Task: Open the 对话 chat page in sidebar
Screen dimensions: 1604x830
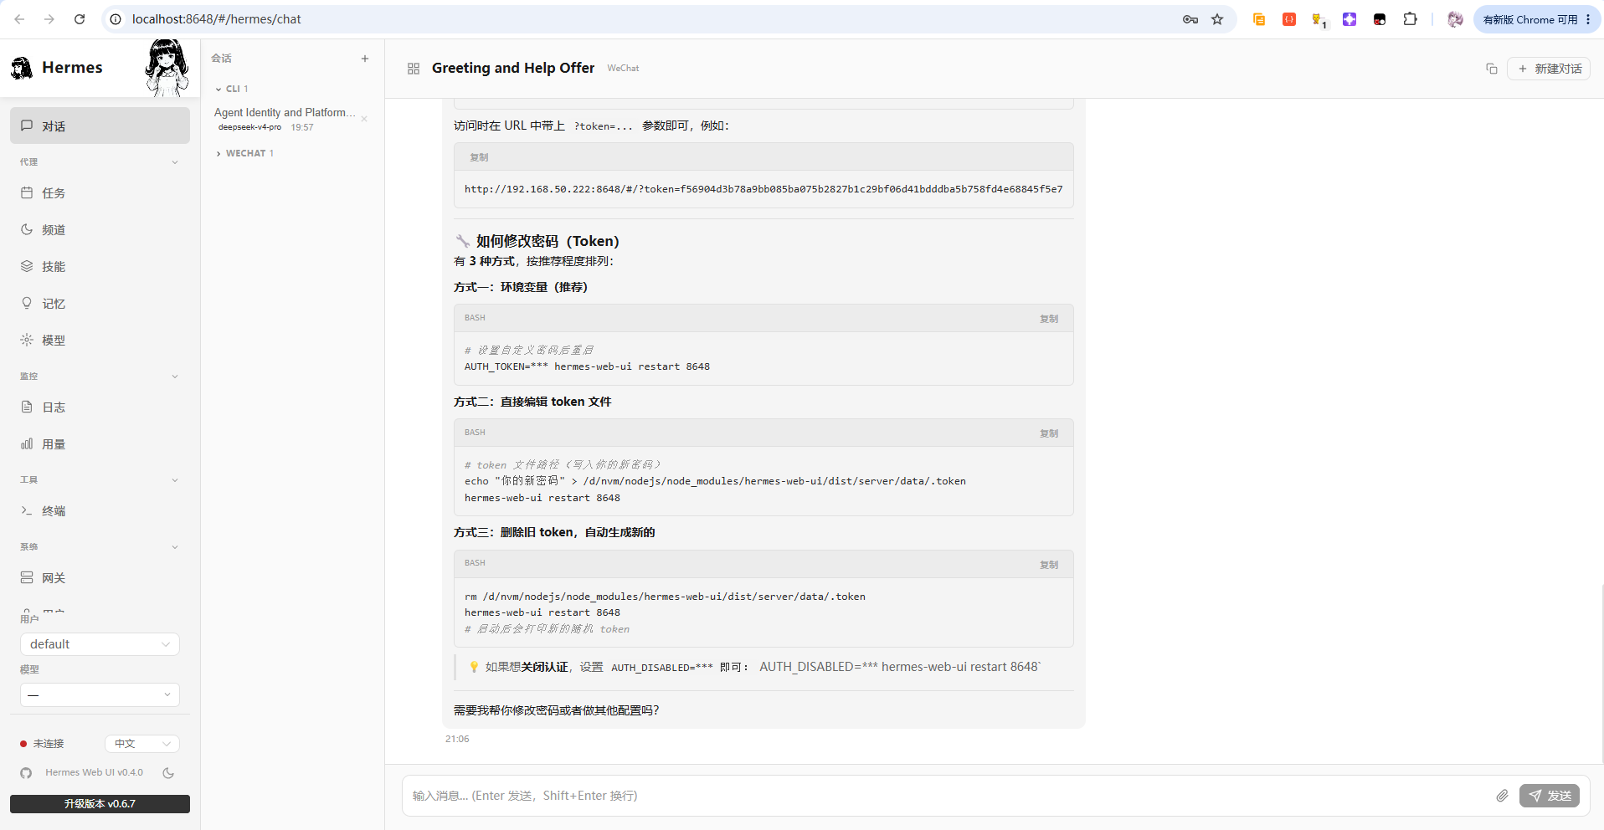Action: 100,126
